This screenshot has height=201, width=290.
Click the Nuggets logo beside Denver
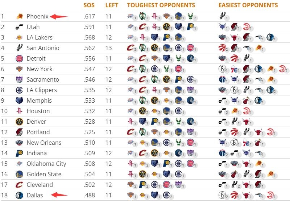[19, 122]
